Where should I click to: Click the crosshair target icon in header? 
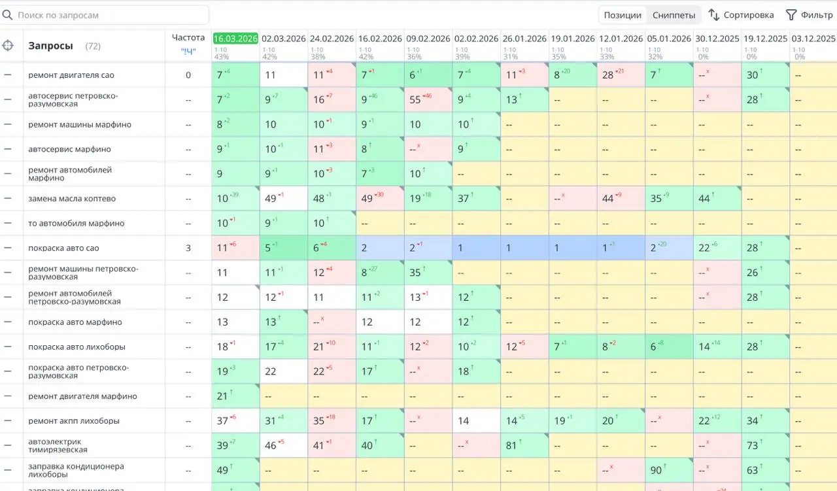[8, 46]
